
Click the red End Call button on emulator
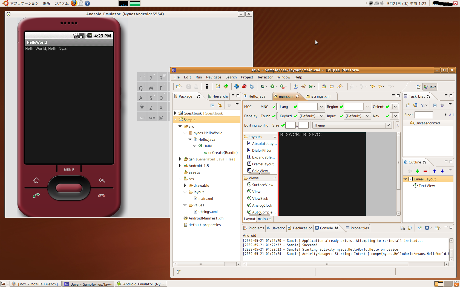(x=102, y=195)
